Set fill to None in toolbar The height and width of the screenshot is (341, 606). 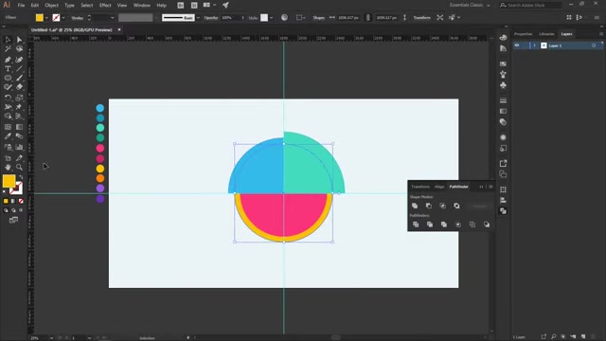(21, 201)
